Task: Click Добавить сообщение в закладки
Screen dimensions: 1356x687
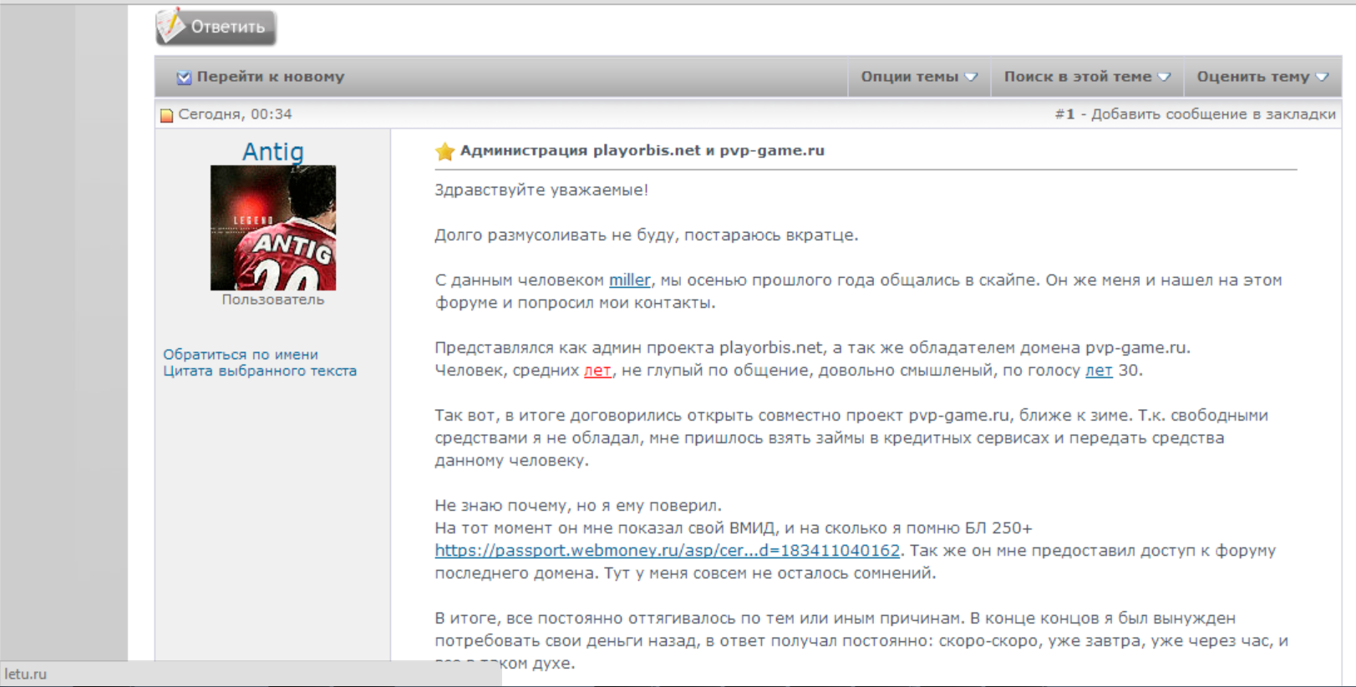Action: coord(1213,114)
